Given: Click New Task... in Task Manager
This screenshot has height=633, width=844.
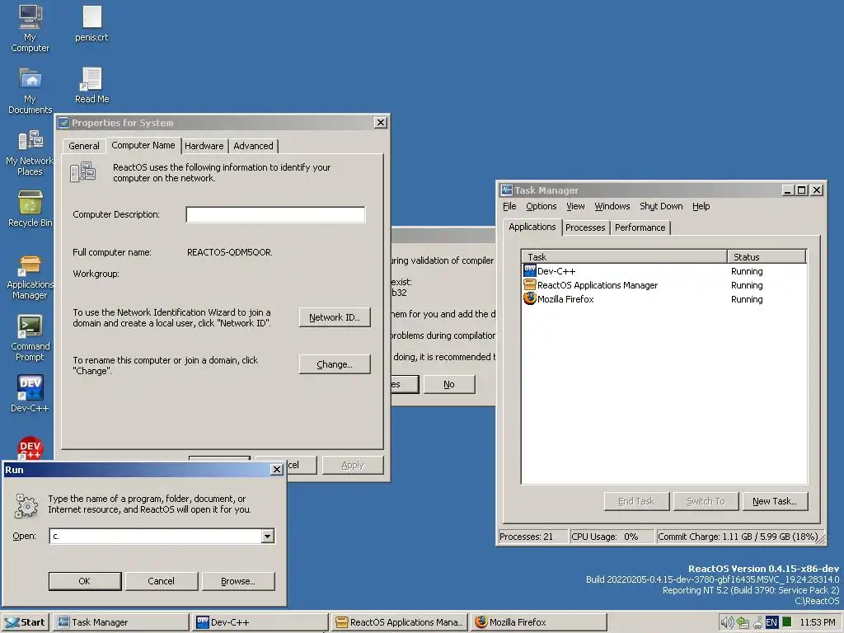Looking at the screenshot, I should [774, 501].
